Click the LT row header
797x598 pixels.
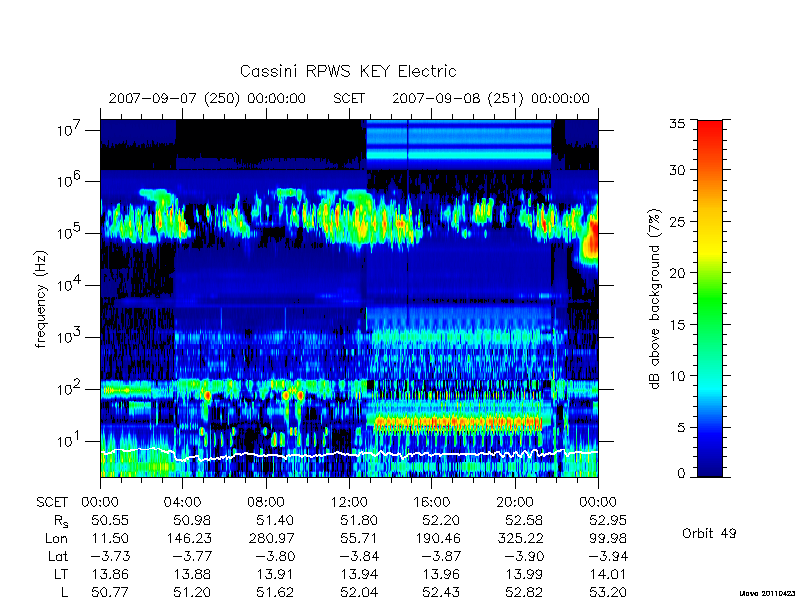click(x=61, y=575)
